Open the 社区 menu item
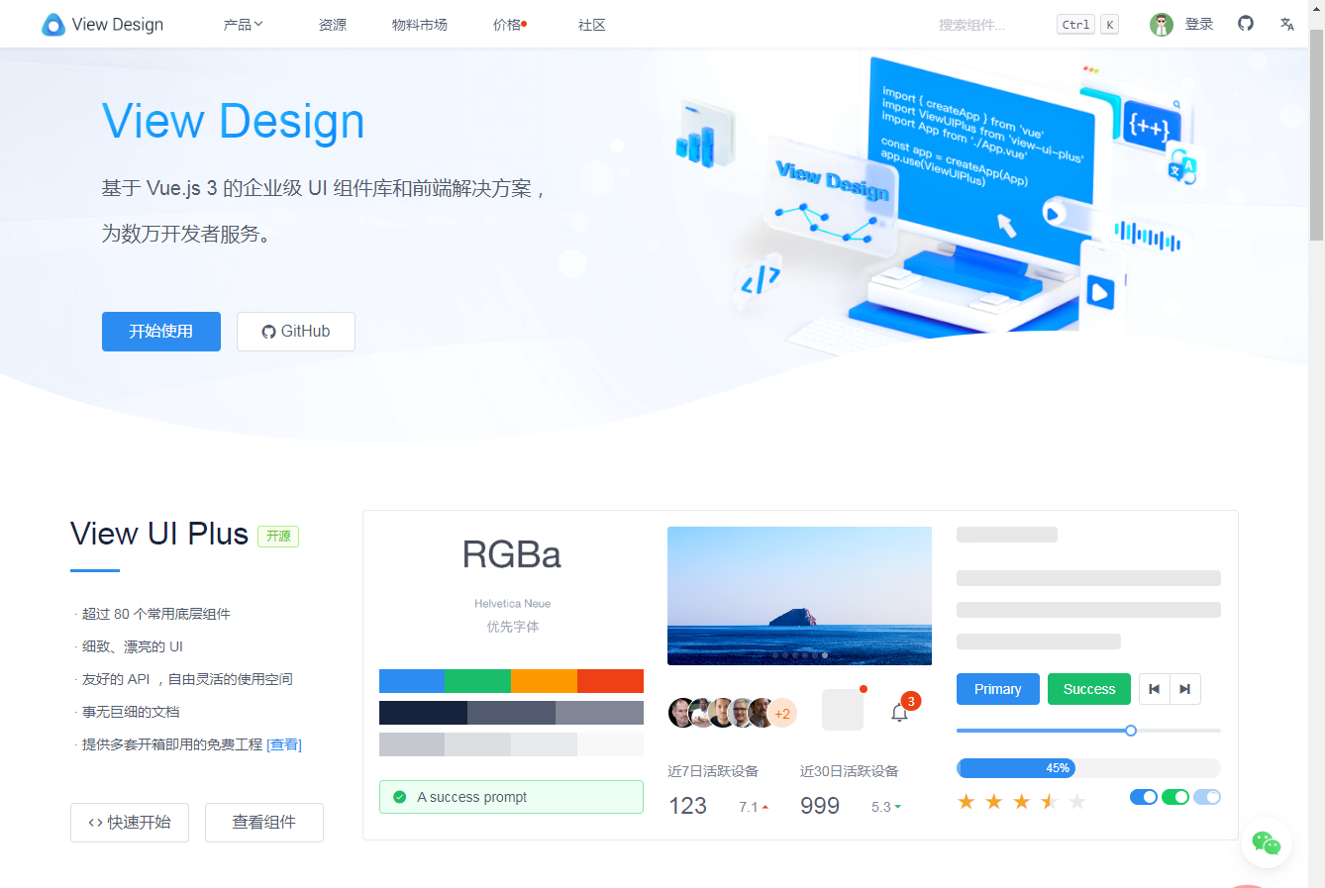The width and height of the screenshot is (1325, 888). 592,25
